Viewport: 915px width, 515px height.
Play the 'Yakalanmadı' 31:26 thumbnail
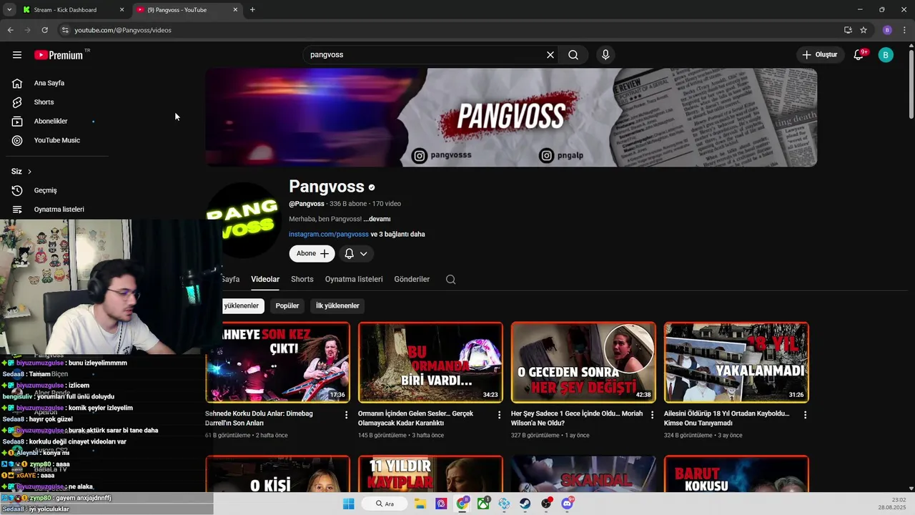736,363
